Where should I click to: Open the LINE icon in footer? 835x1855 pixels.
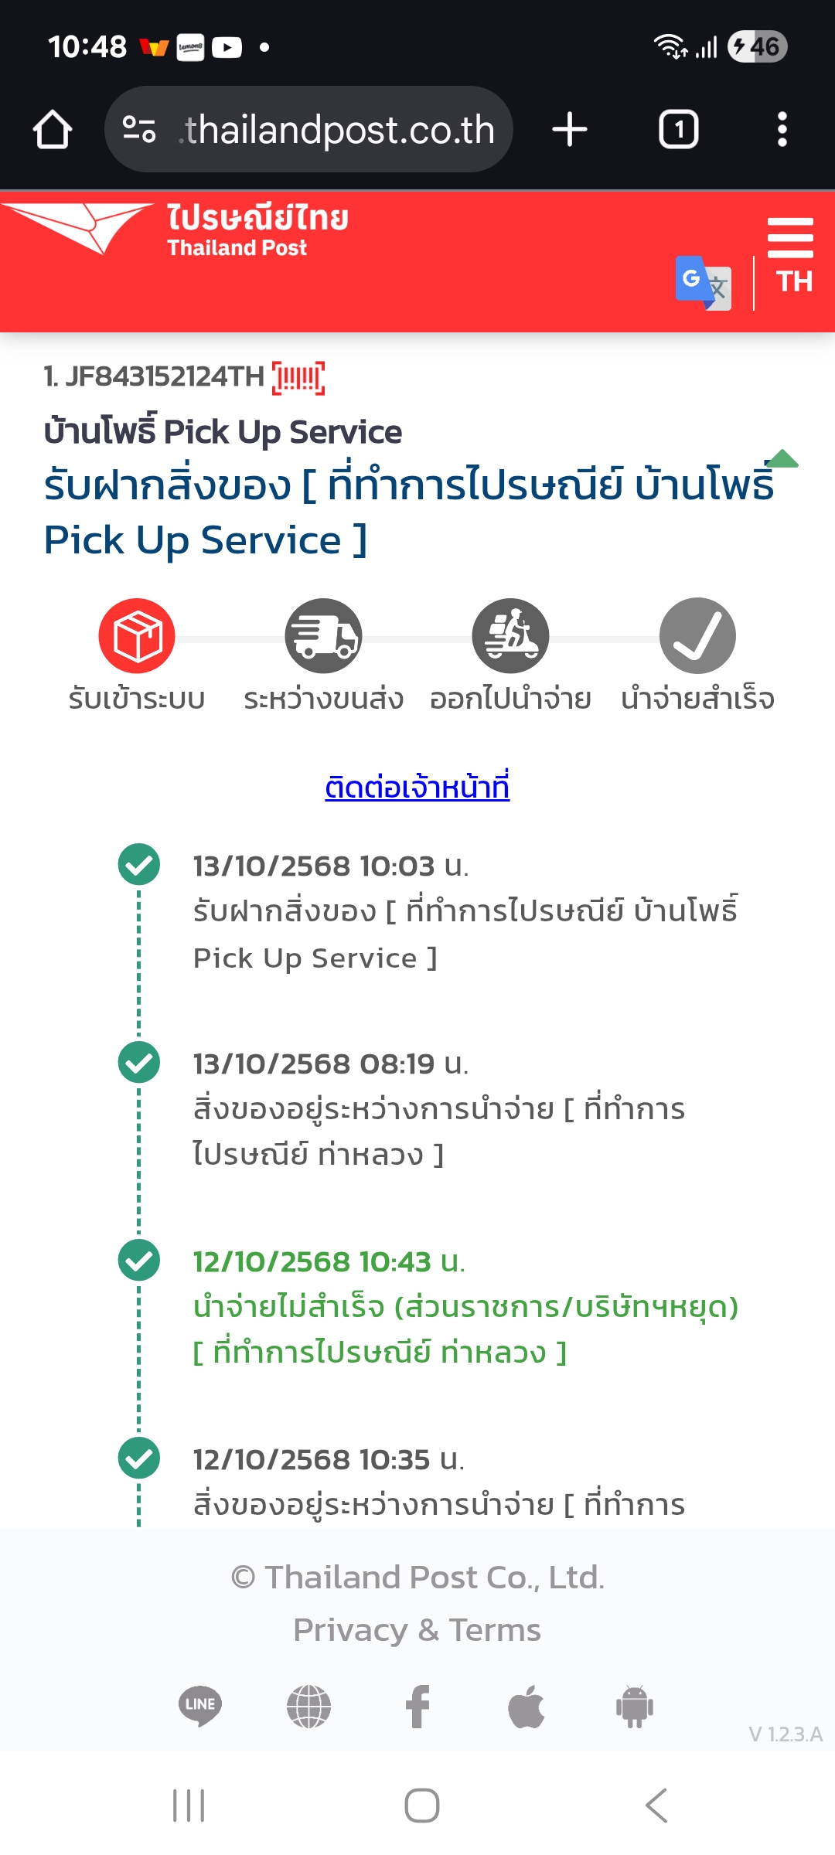[200, 1706]
